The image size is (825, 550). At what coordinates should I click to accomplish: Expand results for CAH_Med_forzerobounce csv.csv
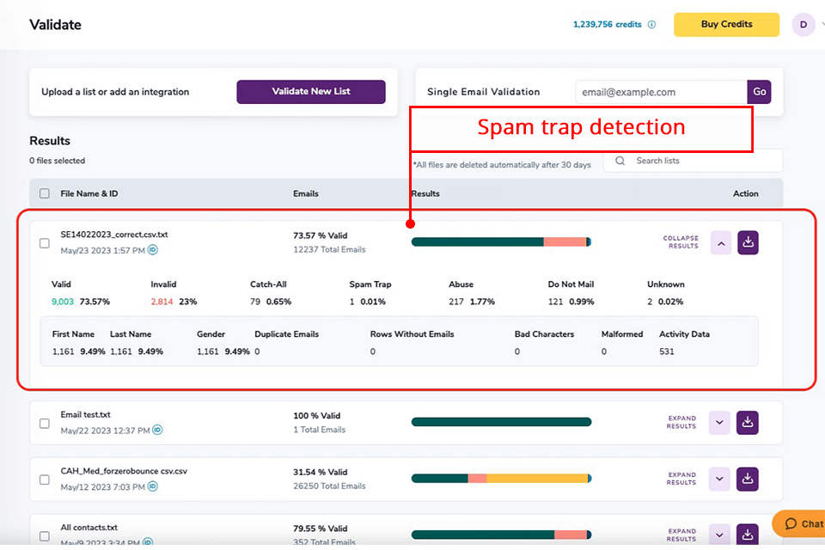[719, 479]
